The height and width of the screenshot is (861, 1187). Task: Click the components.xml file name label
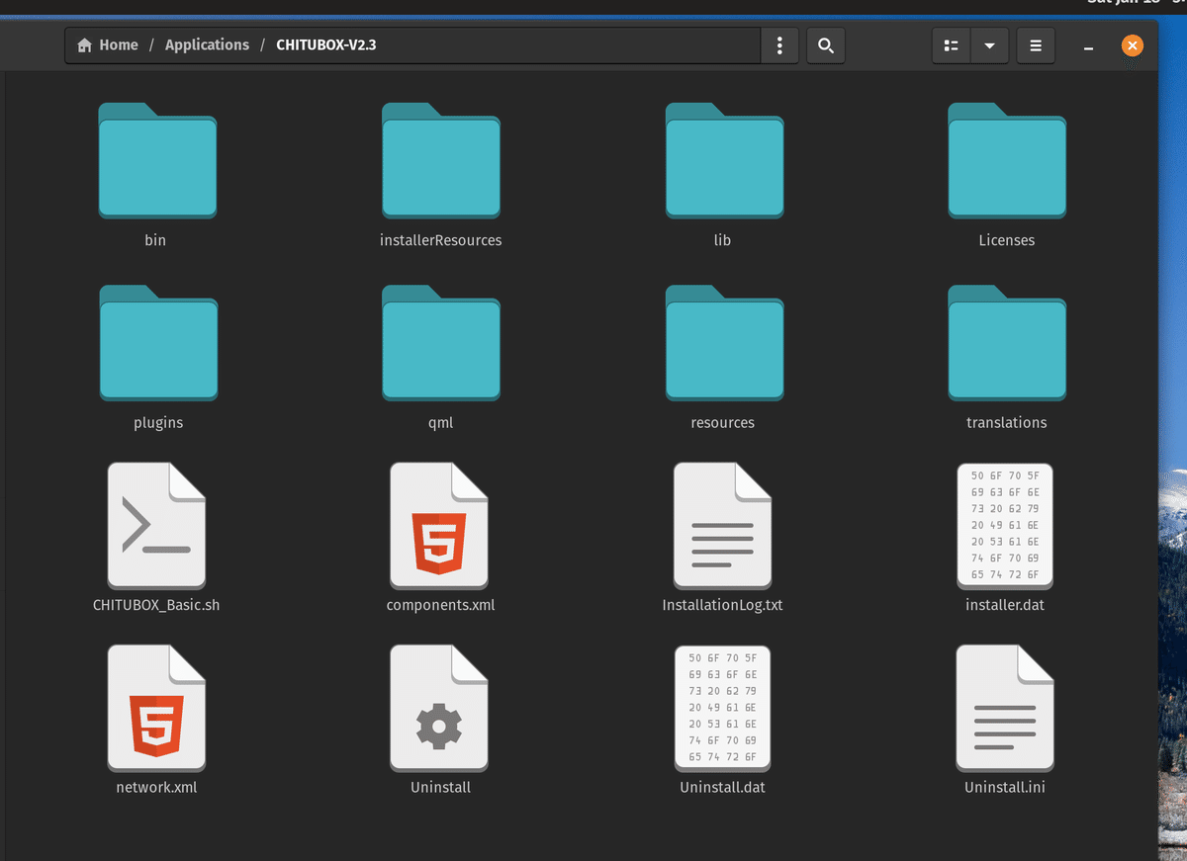tap(440, 605)
